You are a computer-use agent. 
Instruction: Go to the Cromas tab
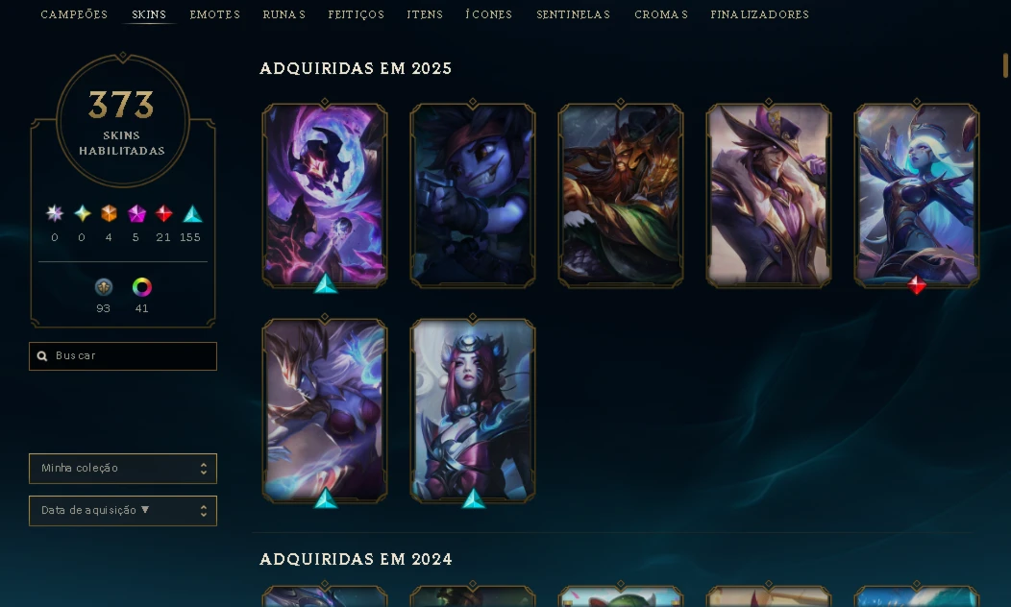[x=661, y=14]
